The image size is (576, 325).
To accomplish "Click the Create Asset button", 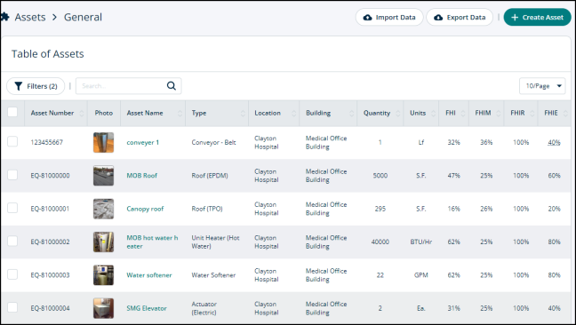I will pyautogui.click(x=537, y=17).
